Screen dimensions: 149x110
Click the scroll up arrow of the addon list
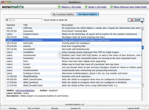(x=143, y=28)
